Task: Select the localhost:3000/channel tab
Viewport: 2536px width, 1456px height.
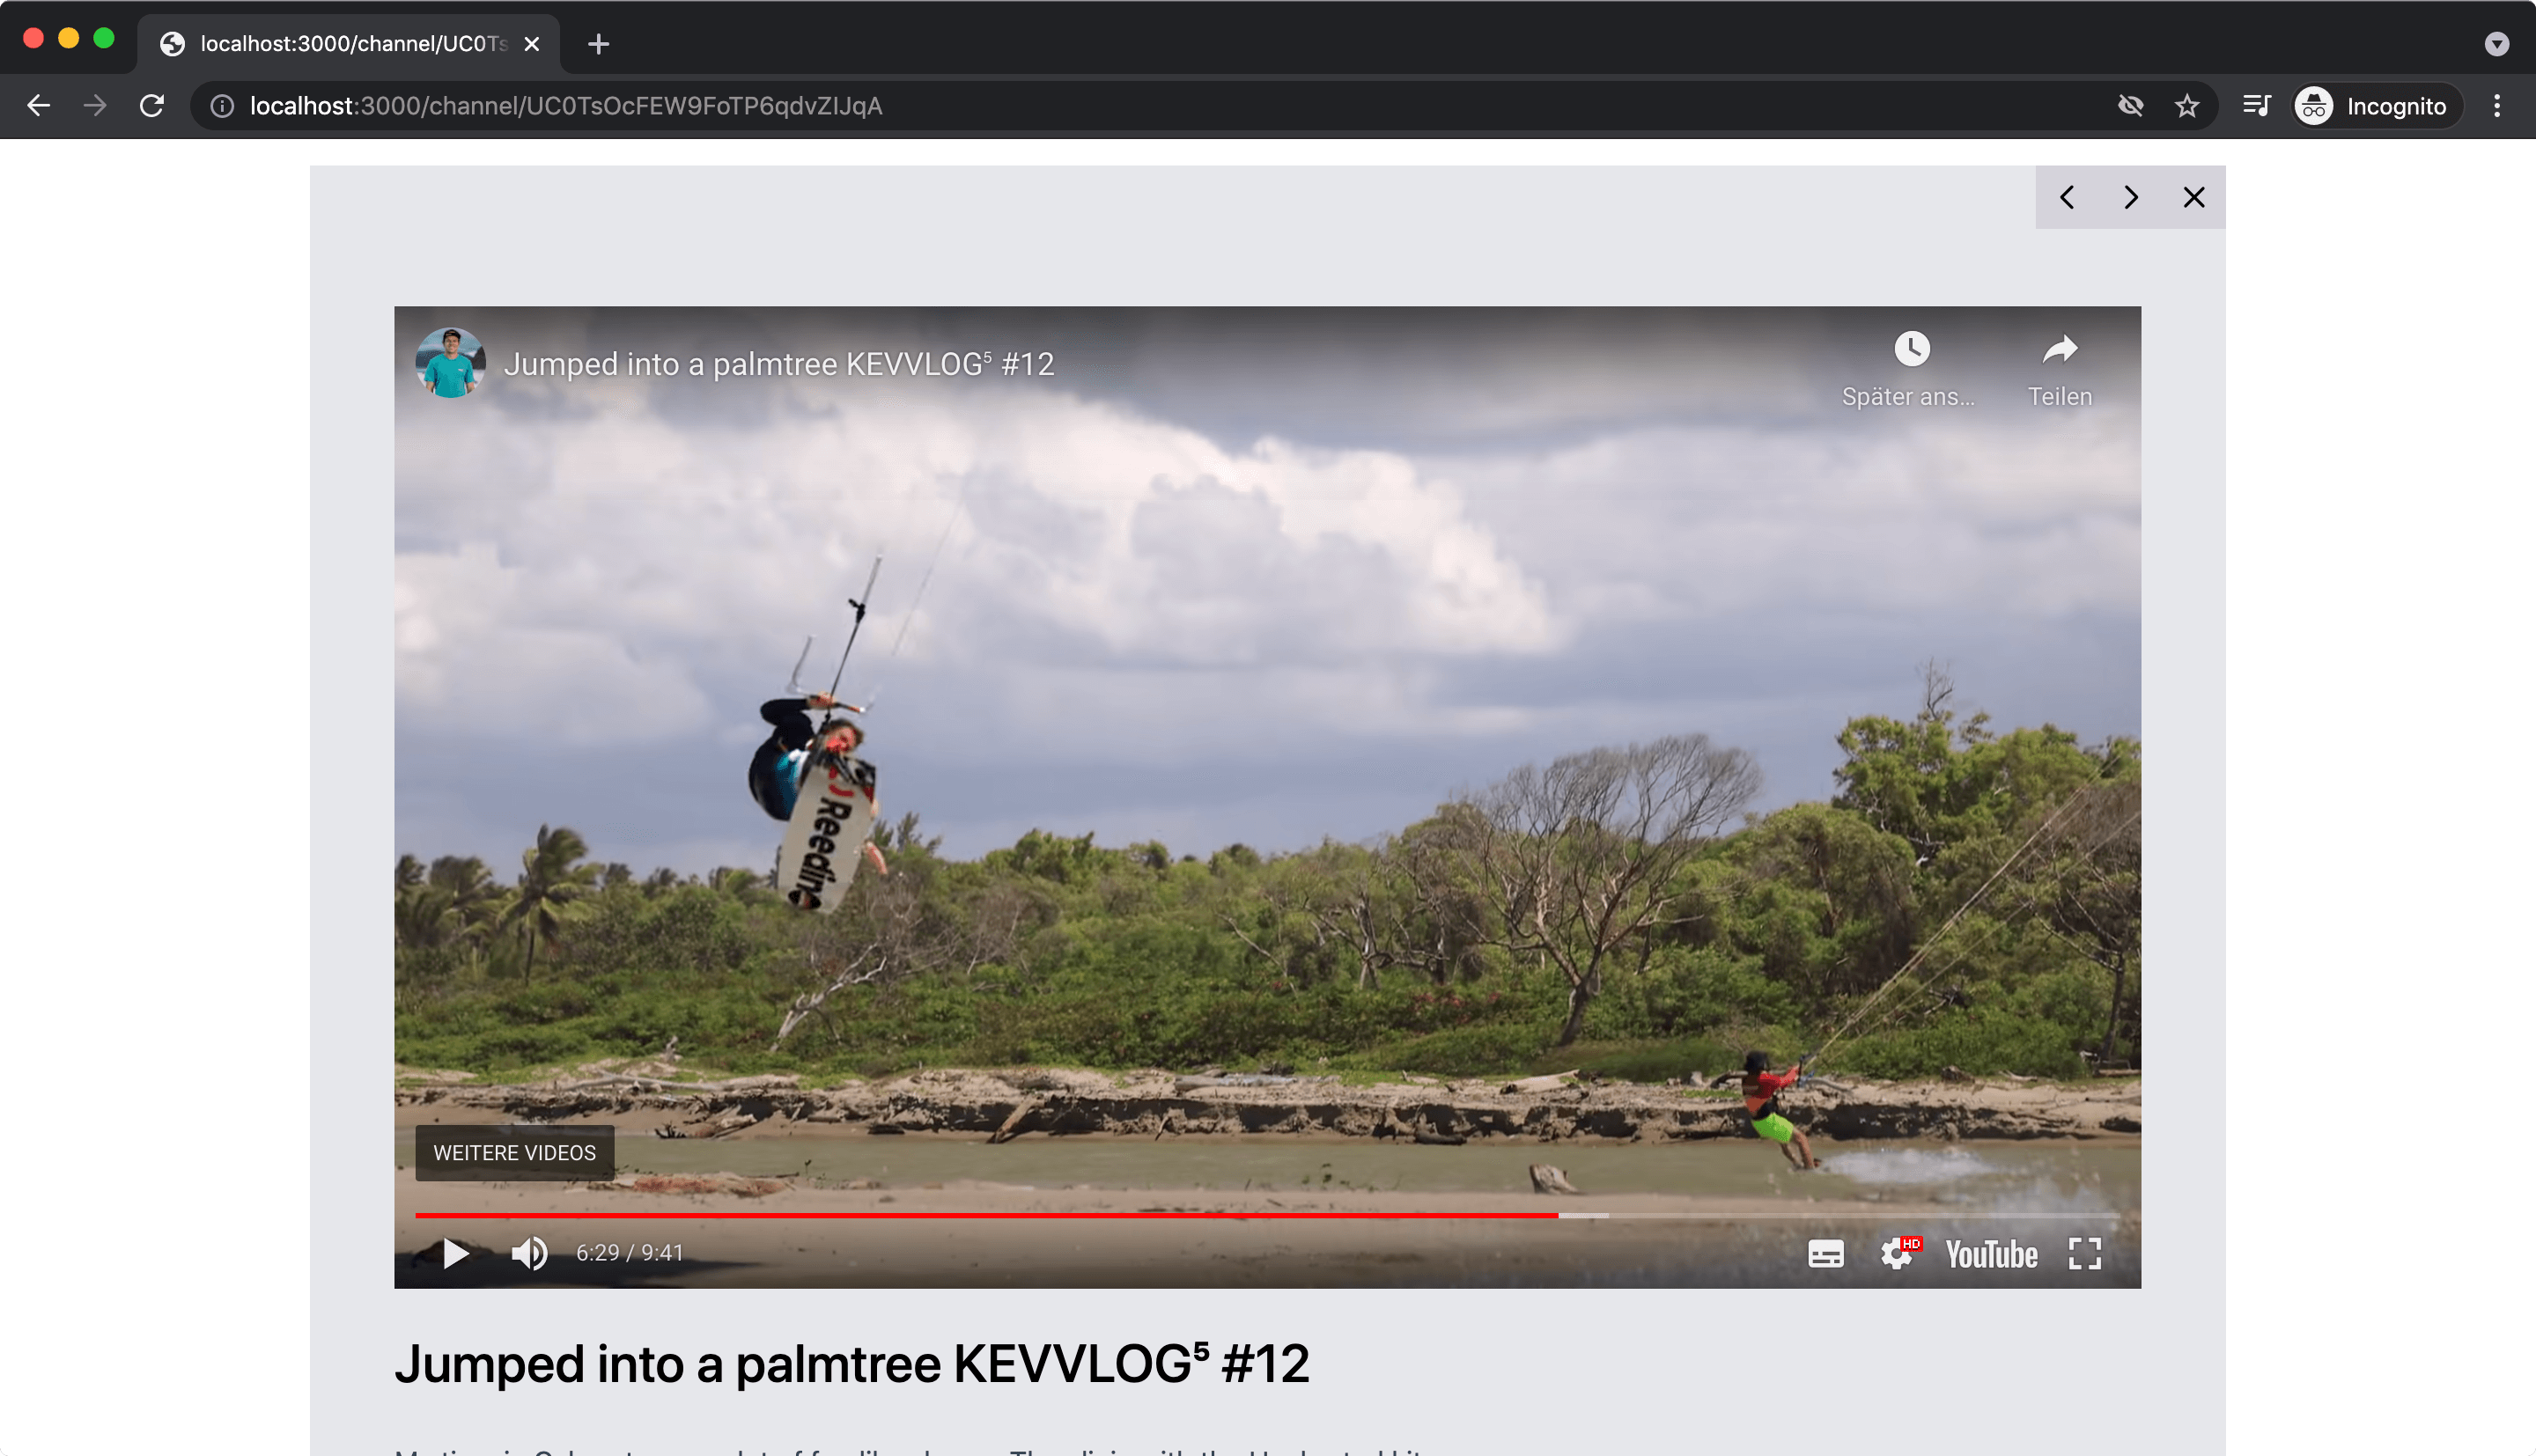Action: (349, 44)
